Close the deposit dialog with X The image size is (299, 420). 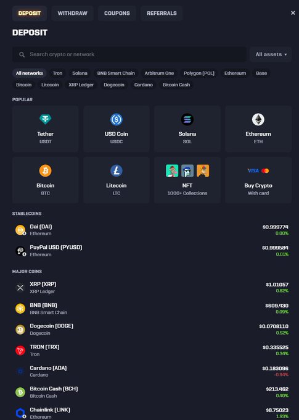click(x=293, y=13)
